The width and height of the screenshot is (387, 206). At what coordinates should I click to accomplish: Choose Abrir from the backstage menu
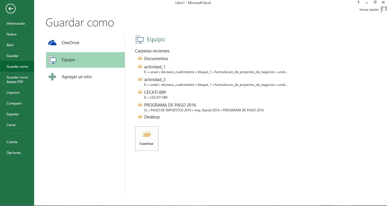coord(10,45)
